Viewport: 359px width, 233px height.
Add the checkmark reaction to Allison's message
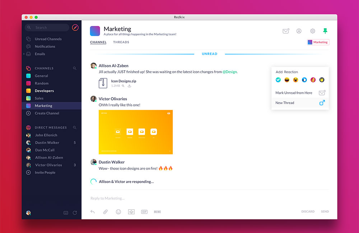[278, 80]
